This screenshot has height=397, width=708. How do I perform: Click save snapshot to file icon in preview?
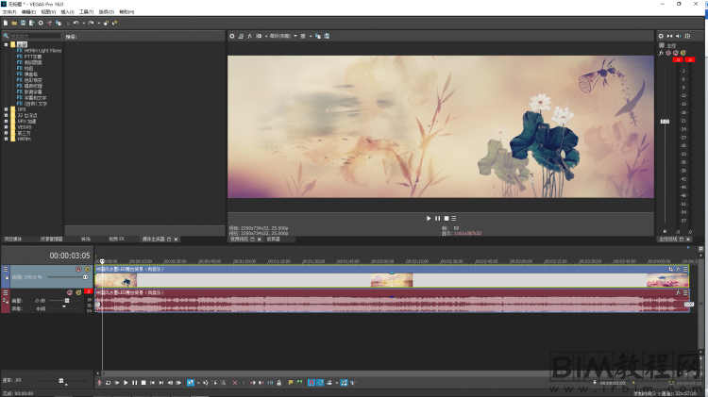[x=327, y=36]
